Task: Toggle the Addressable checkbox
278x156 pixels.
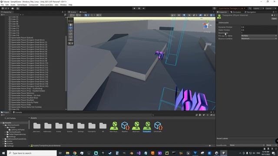Action: (x=217, y=23)
